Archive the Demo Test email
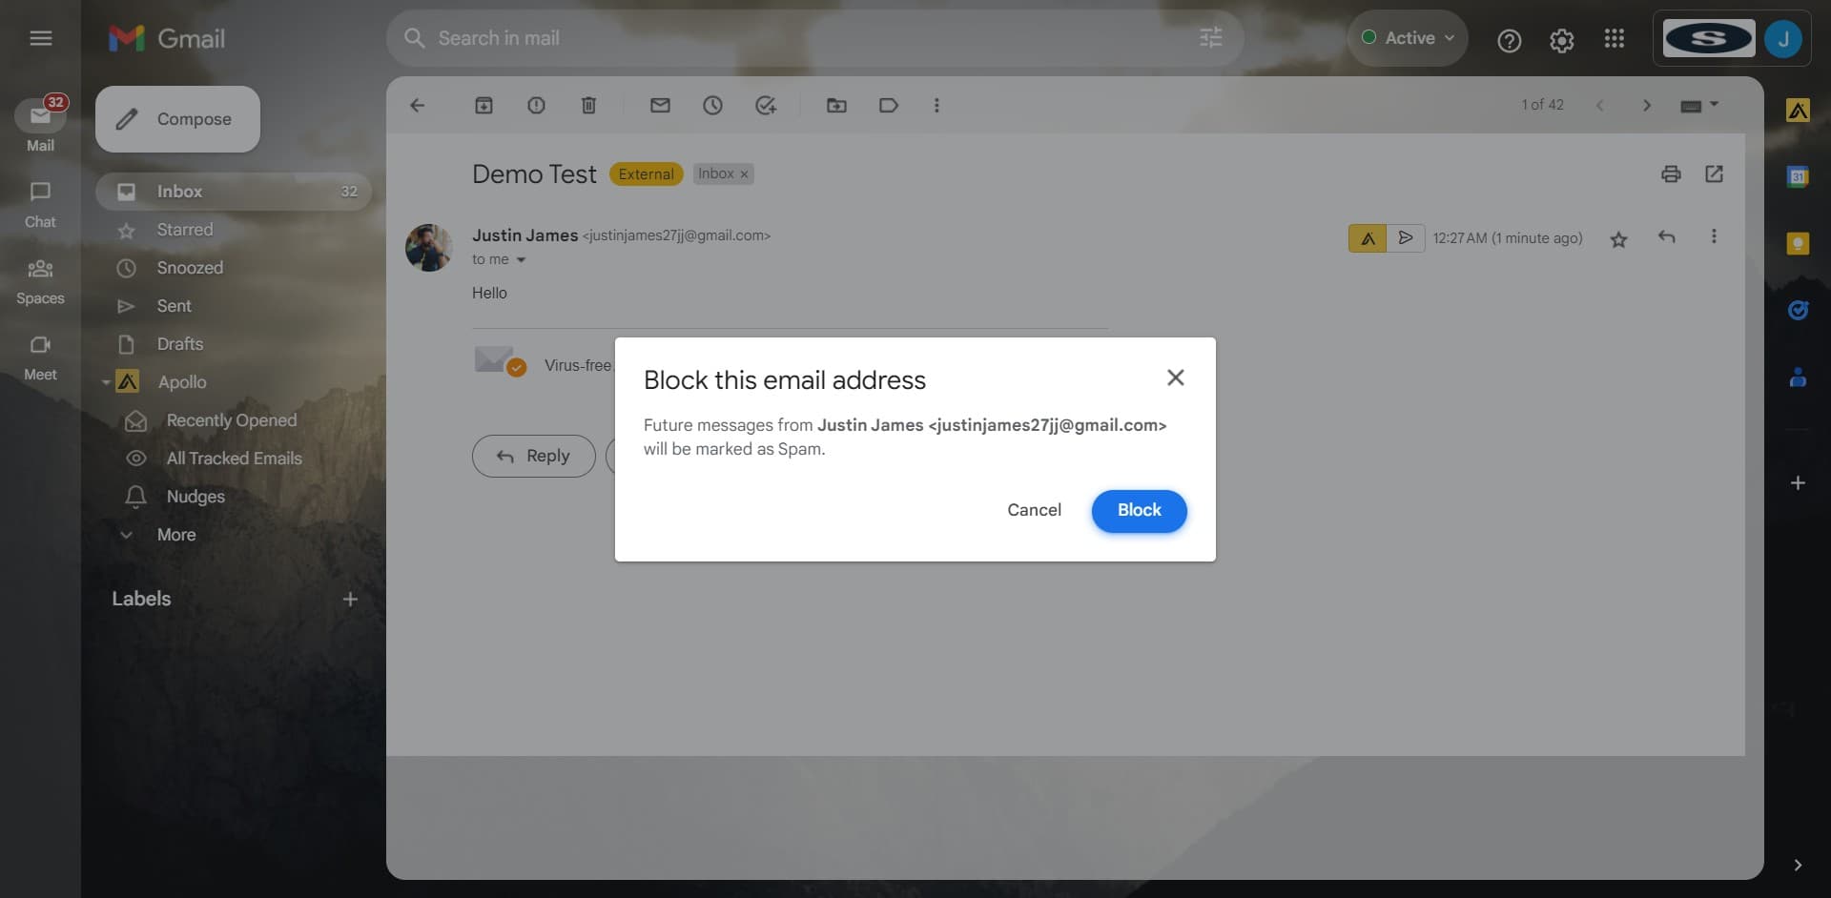This screenshot has width=1831, height=898. coord(484,105)
